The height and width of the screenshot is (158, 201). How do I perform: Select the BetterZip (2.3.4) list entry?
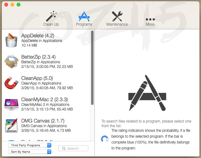(46, 61)
